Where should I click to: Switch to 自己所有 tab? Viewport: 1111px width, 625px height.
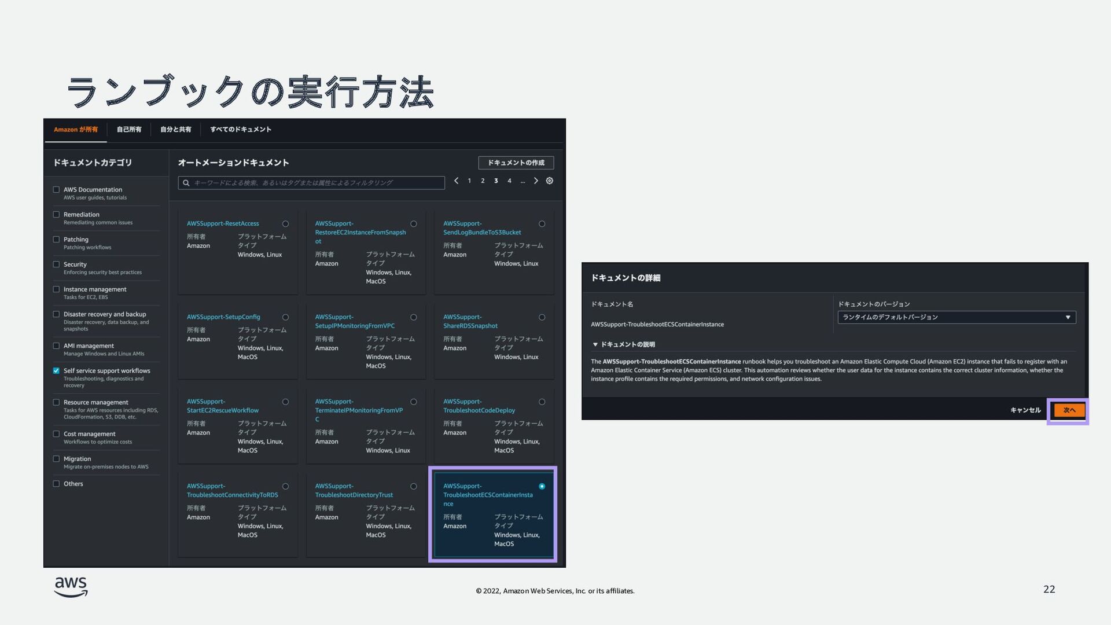(x=129, y=130)
